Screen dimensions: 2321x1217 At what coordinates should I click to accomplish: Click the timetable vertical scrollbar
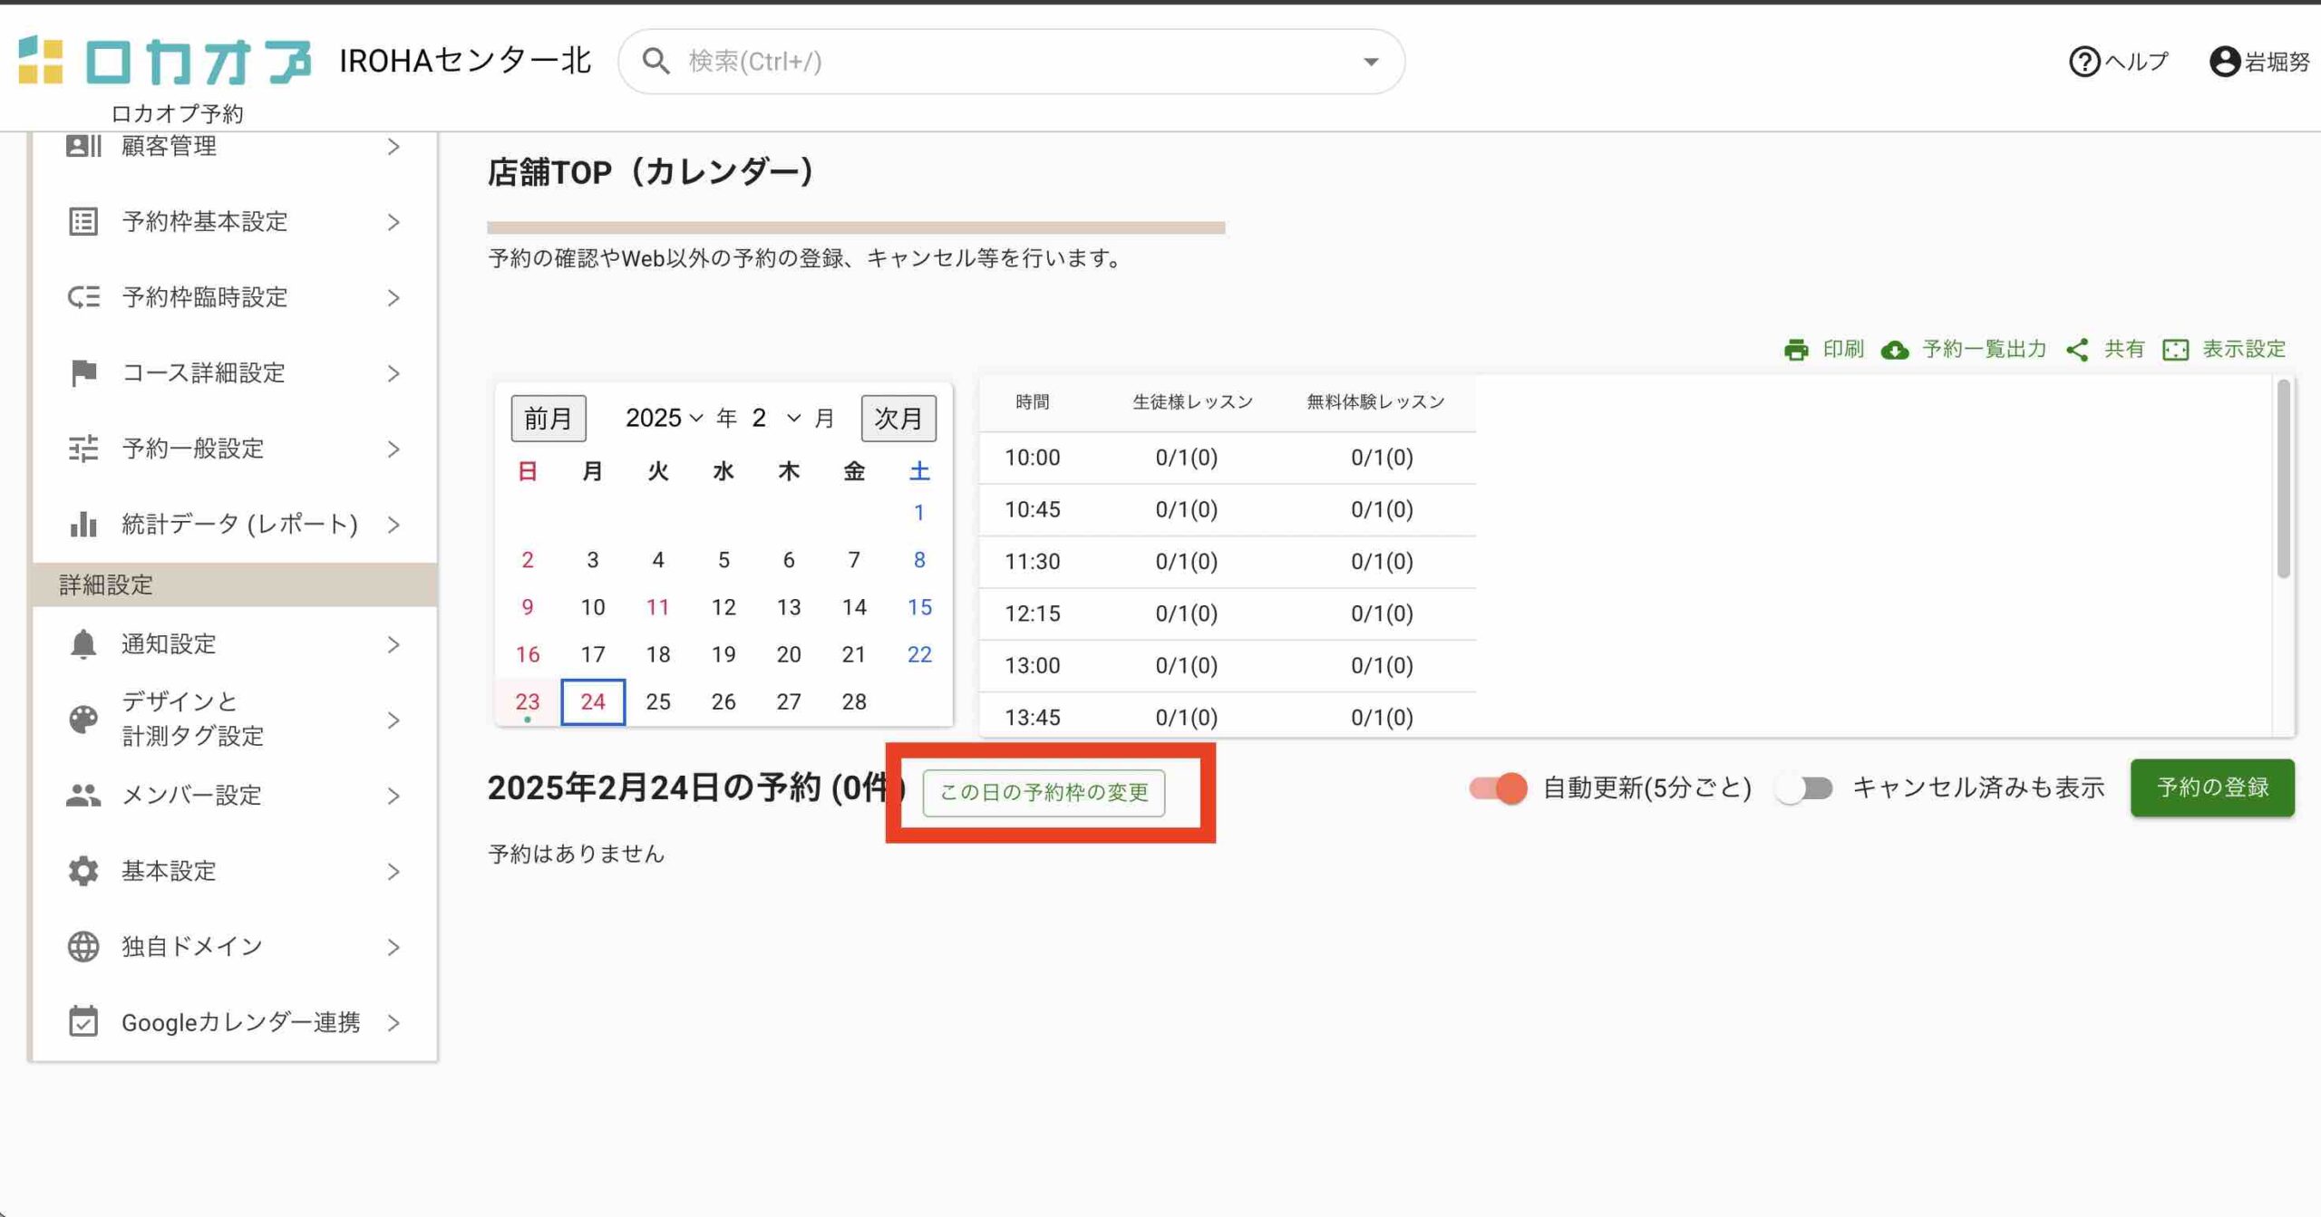(x=2282, y=480)
